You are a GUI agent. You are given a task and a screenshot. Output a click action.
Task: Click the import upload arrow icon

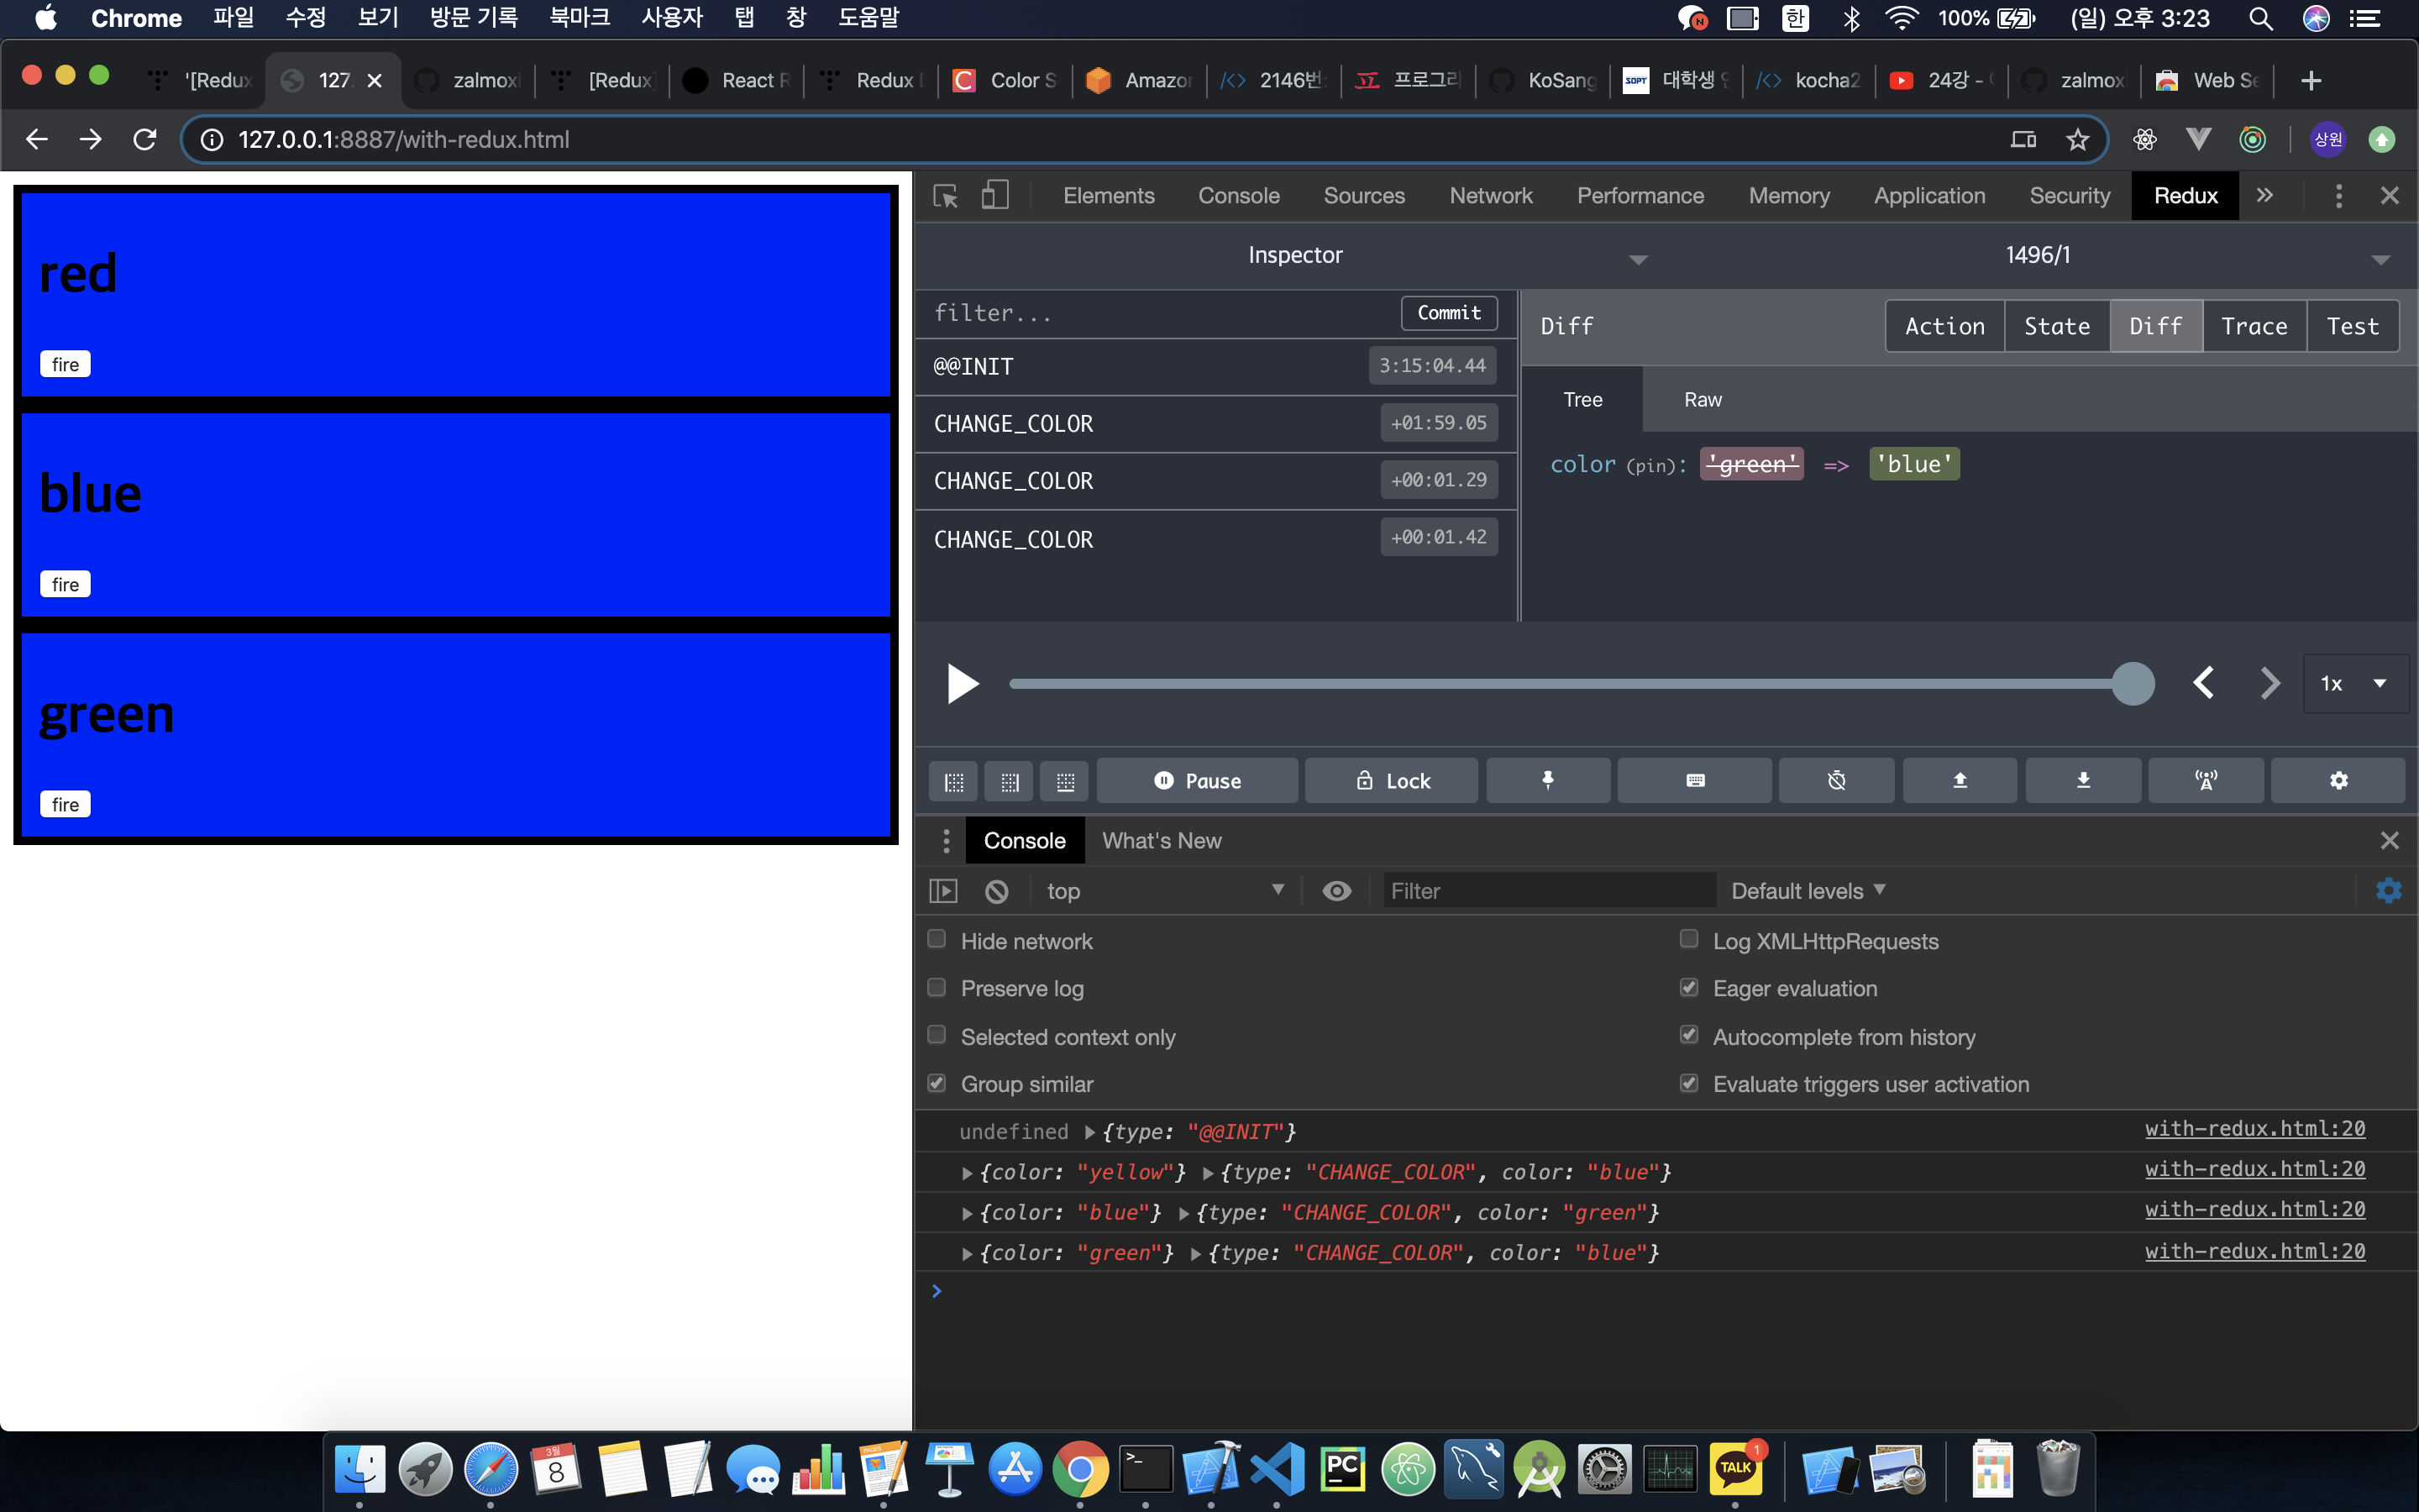[1960, 780]
